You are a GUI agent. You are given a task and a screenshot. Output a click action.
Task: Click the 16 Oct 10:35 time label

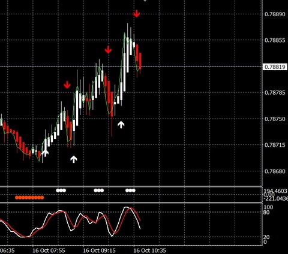tap(150, 250)
